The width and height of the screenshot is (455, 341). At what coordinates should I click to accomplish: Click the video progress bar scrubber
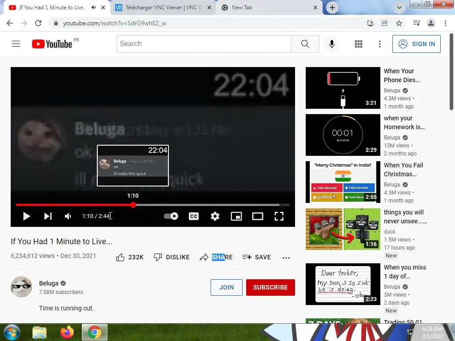coord(133,205)
